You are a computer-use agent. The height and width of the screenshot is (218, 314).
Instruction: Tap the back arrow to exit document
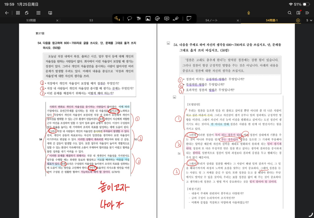point(7,13)
